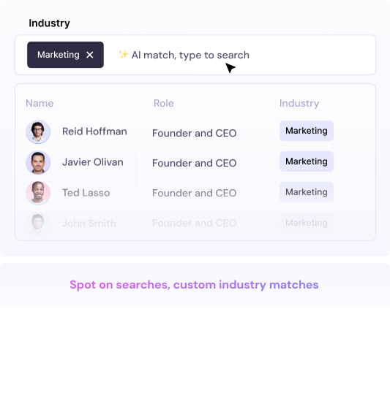Open Javier Olivan's avatar photo
Screen dimensions: 390x393
[38, 162]
